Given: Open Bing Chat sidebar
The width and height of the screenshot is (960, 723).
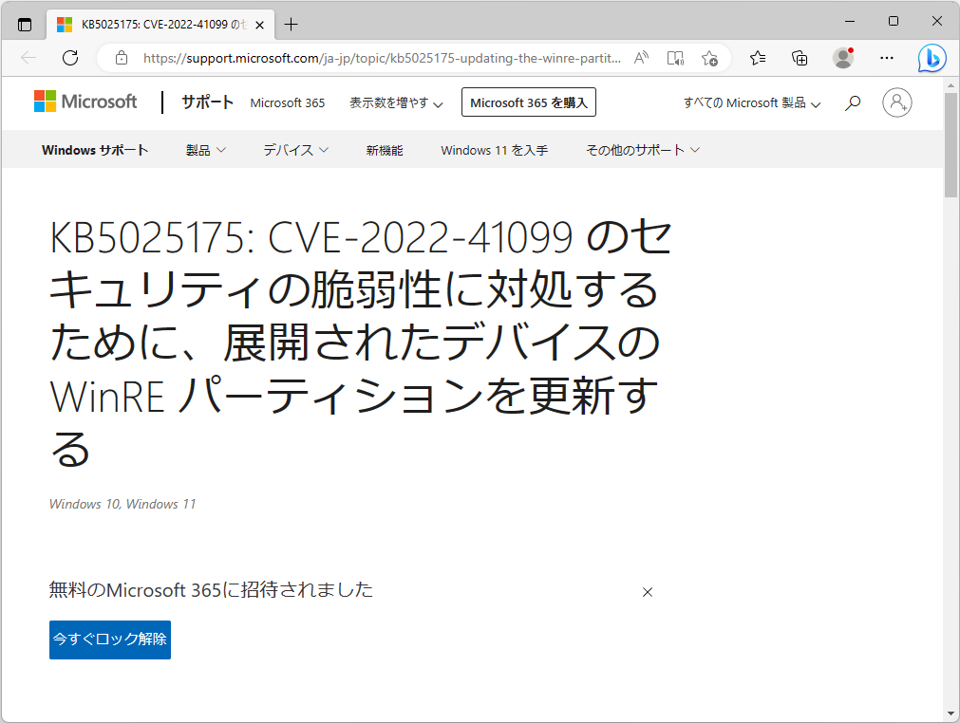Looking at the screenshot, I should click(932, 58).
